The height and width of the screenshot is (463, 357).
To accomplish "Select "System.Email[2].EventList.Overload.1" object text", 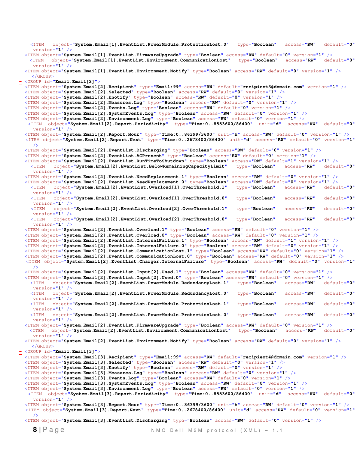I will pyautogui.click(x=115, y=230).
